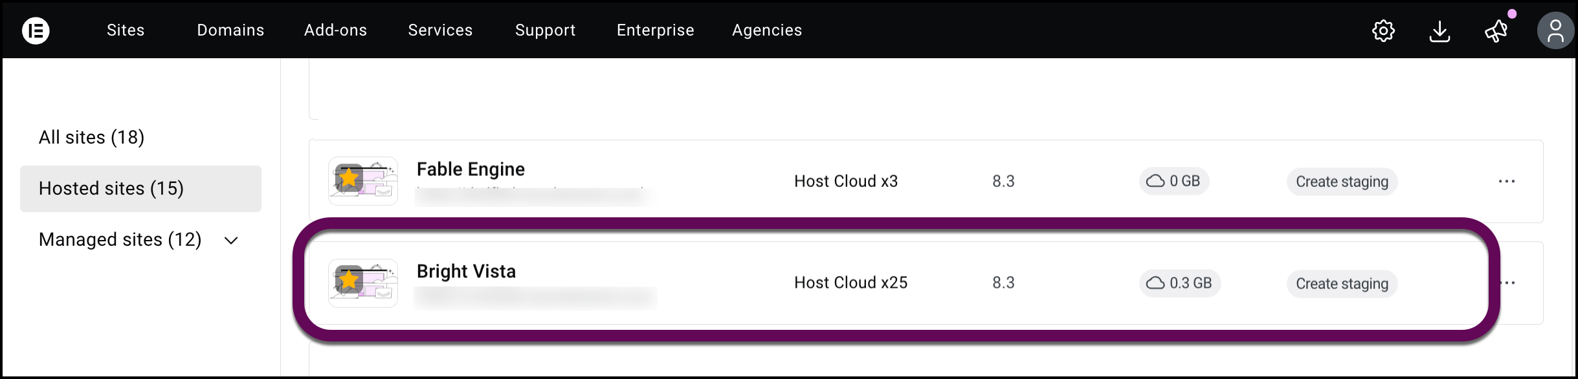This screenshot has width=1578, height=379.
Task: Open the announcements megaphone icon
Action: [x=1496, y=30]
